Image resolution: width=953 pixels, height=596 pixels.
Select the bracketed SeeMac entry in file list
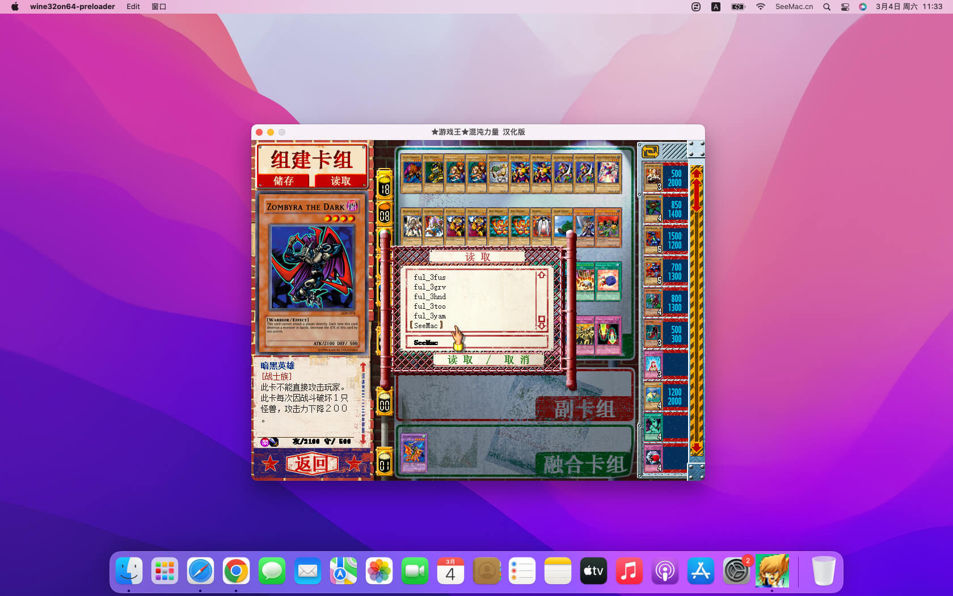coord(426,326)
